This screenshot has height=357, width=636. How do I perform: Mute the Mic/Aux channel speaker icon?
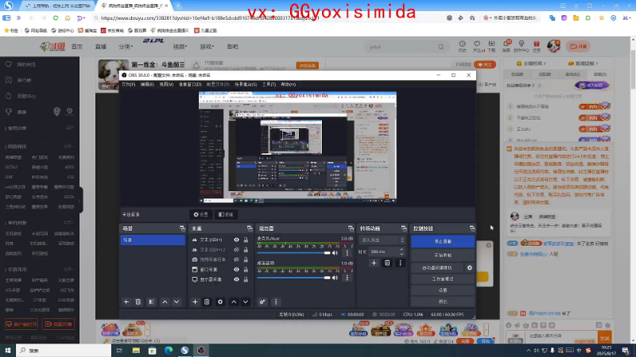335,253
